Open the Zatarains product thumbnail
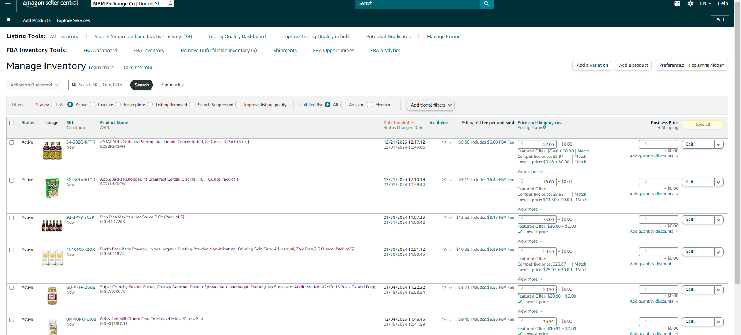This screenshot has height=335, width=741. pyautogui.click(x=52, y=151)
